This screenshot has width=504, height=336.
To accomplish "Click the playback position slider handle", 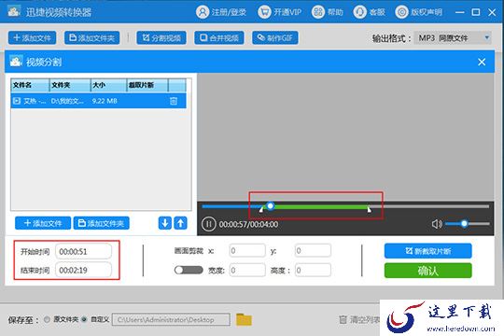I will tap(271, 205).
